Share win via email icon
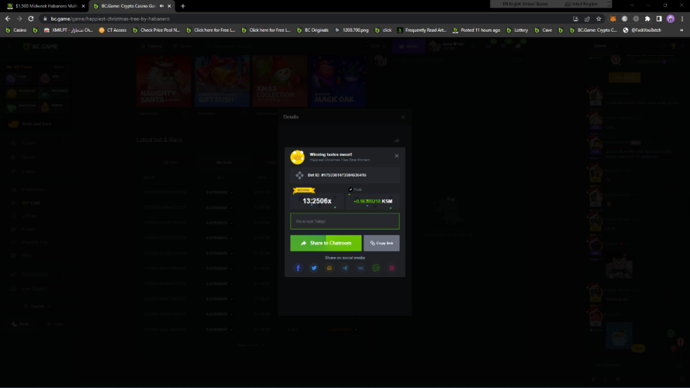Image resolution: width=690 pixels, height=388 pixels. (x=329, y=267)
